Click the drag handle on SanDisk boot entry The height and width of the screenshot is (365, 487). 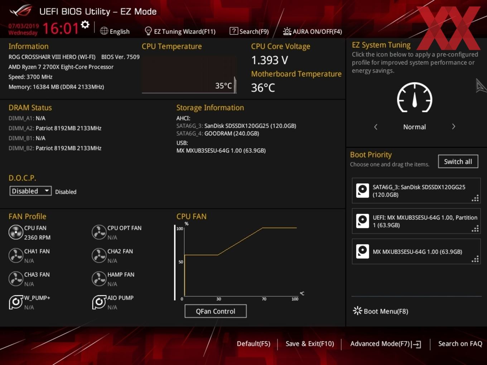coord(475,199)
